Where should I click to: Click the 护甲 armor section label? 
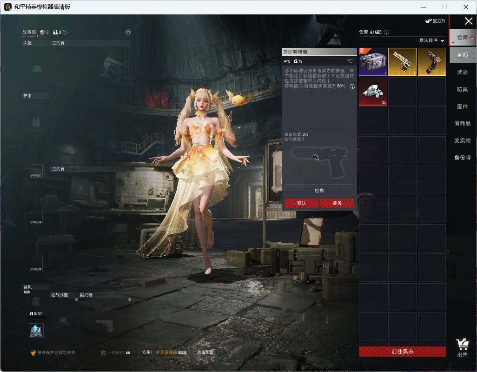pos(27,96)
